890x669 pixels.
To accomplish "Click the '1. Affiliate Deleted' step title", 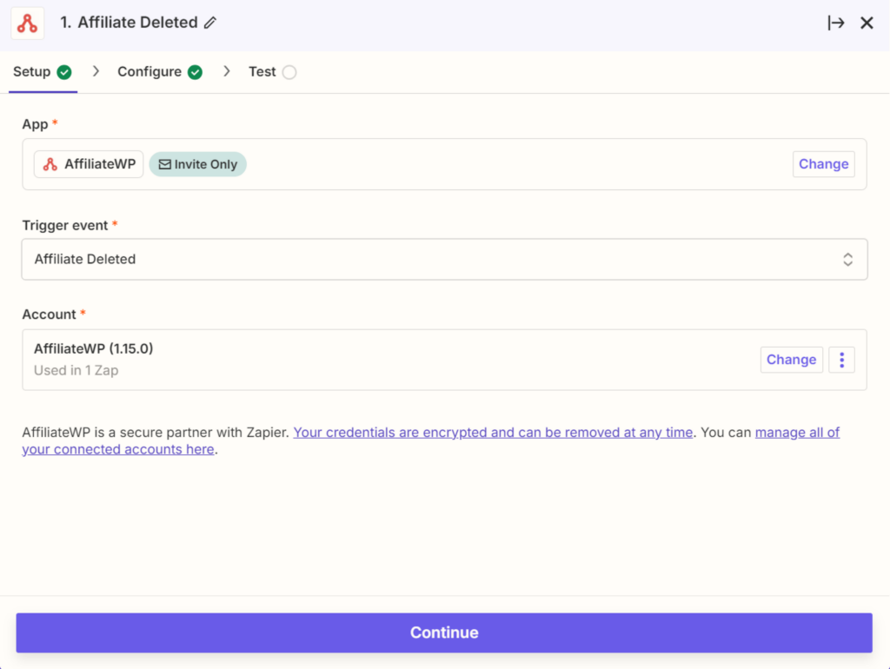I will [x=129, y=23].
